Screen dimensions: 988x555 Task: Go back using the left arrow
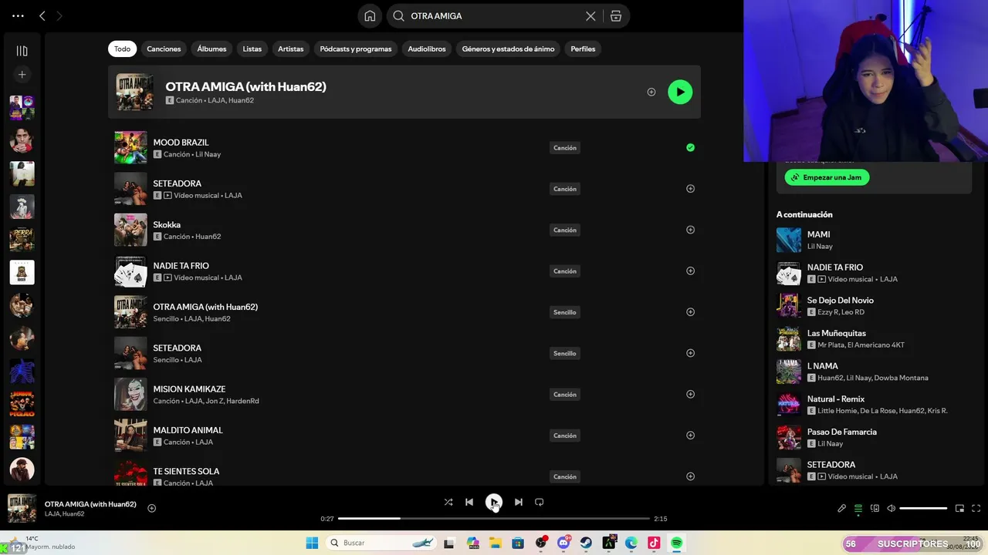(42, 15)
